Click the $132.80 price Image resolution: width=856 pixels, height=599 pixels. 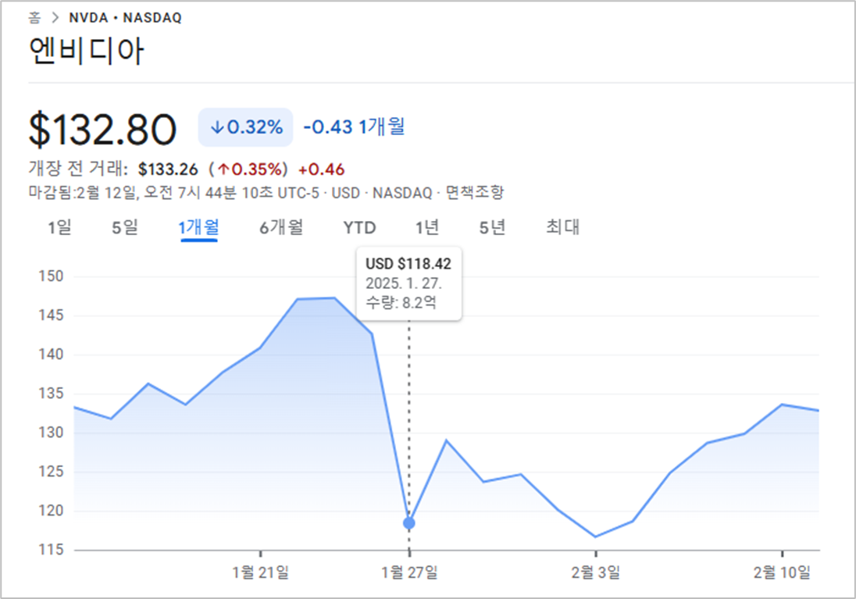click(x=102, y=129)
